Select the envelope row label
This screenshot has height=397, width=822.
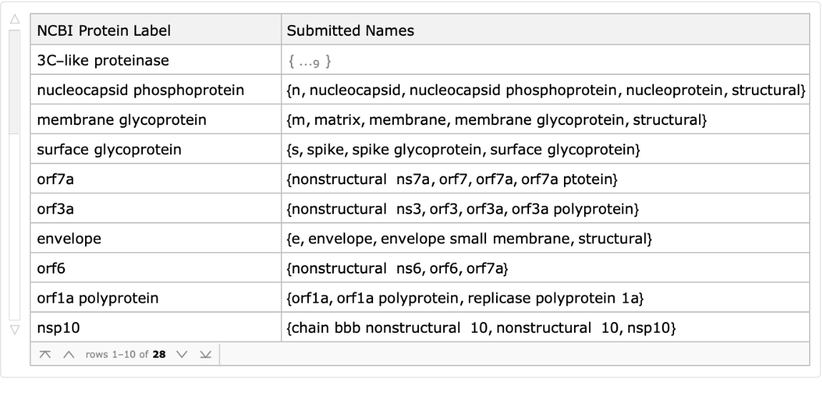click(69, 240)
